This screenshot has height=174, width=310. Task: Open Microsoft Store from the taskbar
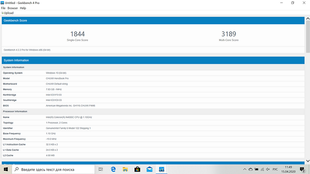(137, 169)
